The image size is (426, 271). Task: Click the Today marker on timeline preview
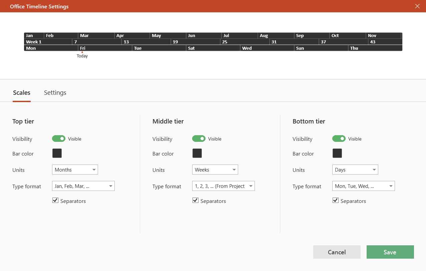[x=82, y=55]
